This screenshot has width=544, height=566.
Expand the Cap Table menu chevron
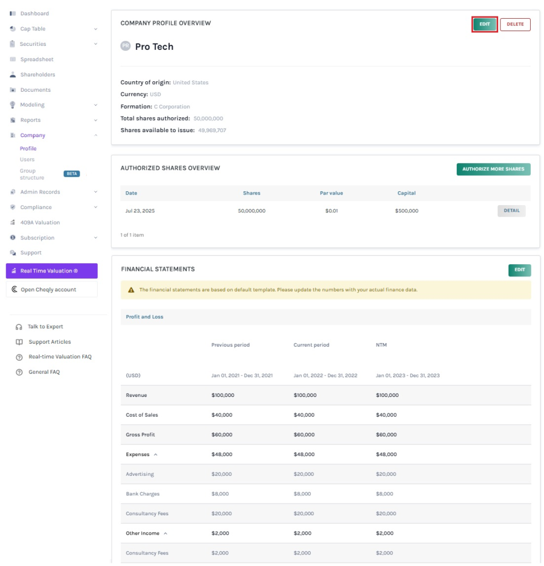(96, 29)
